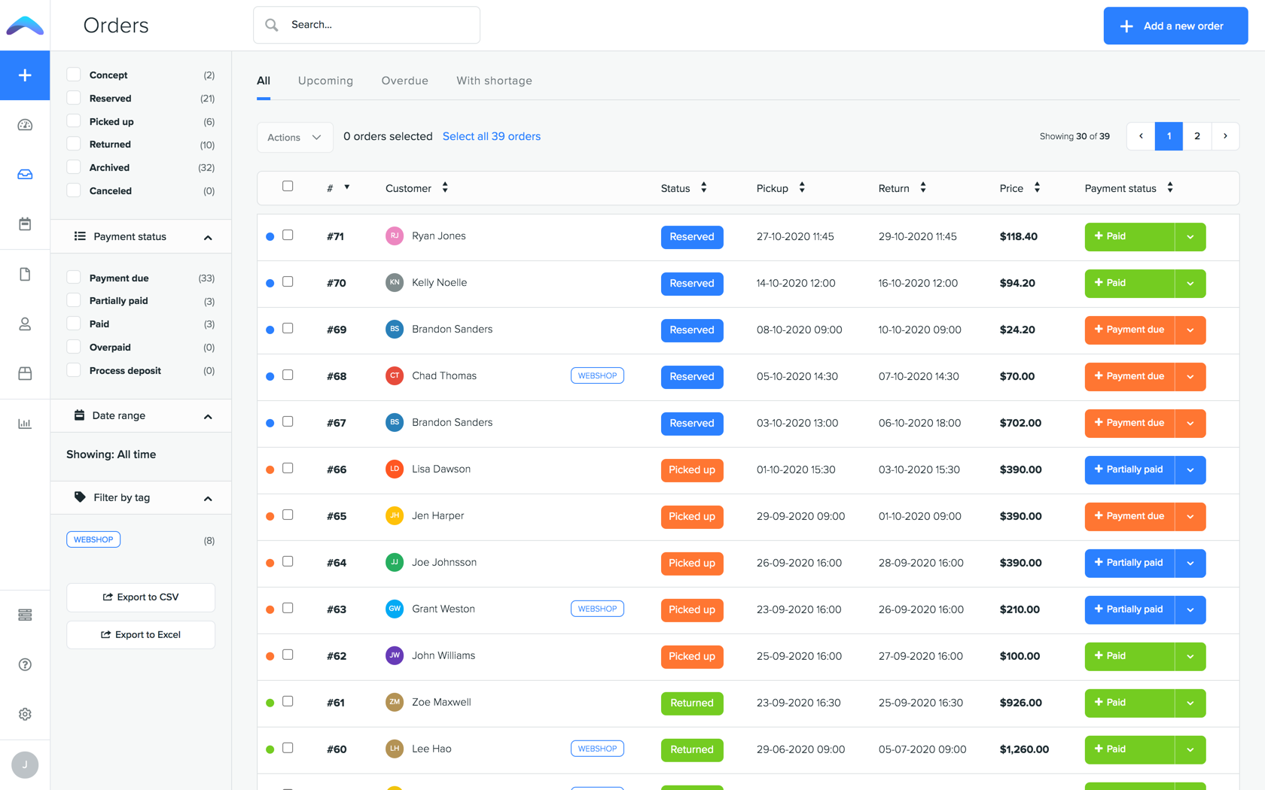The image size is (1265, 790).
Task: Click the Add a new order button
Action: click(x=1175, y=25)
